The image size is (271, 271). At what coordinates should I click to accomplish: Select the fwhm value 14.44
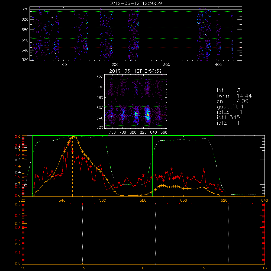coord(244,96)
